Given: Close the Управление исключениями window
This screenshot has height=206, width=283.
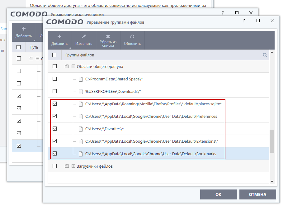Looking at the screenshot, I should [x=251, y=13].
